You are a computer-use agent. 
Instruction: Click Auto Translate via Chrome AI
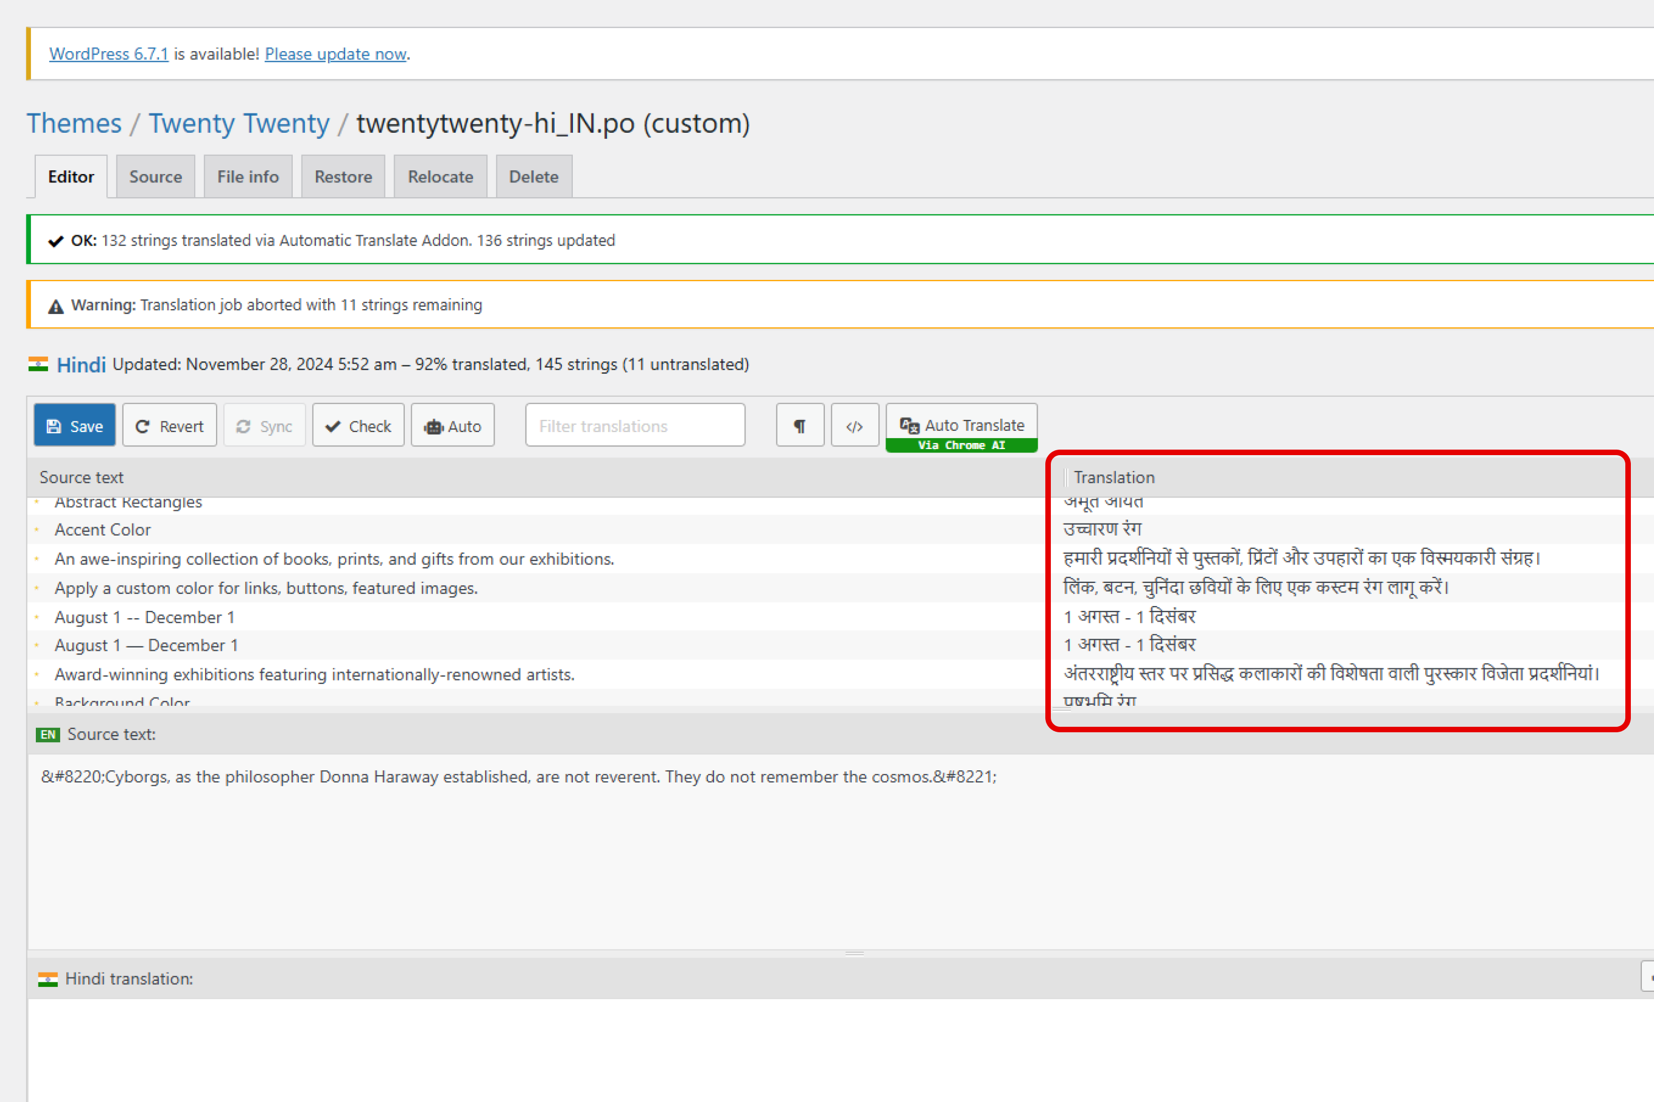(960, 426)
